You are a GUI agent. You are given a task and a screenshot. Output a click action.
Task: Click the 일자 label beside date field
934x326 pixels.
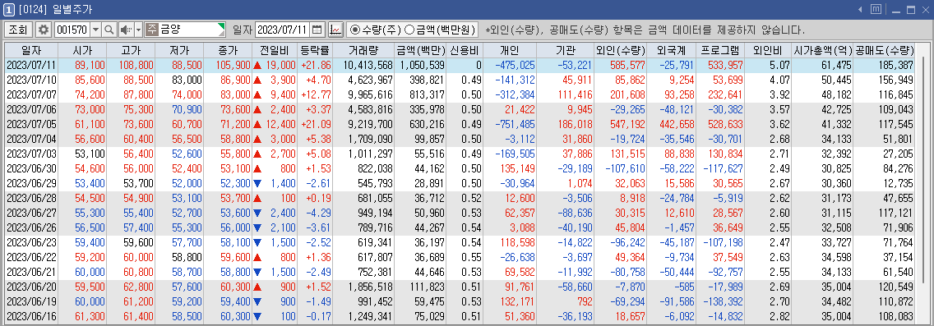(243, 29)
